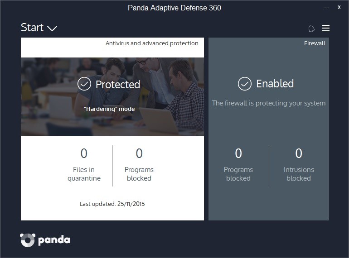Select the Firewall panel title
The height and width of the screenshot is (258, 349).
pyautogui.click(x=315, y=43)
